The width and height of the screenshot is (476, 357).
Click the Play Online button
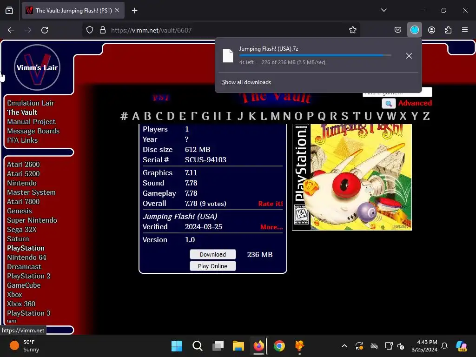(213, 266)
